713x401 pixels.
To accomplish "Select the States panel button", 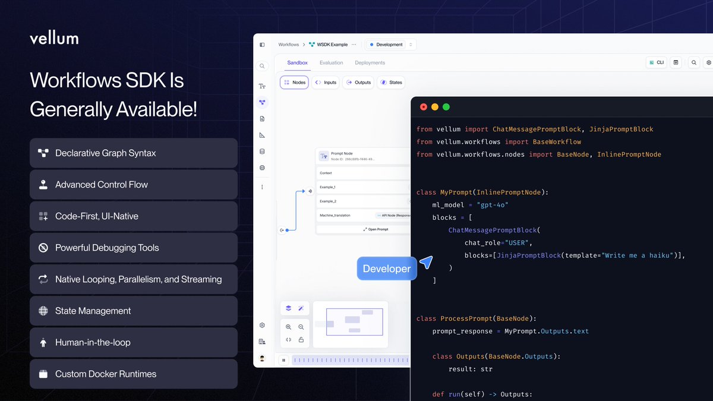I will click(x=391, y=83).
